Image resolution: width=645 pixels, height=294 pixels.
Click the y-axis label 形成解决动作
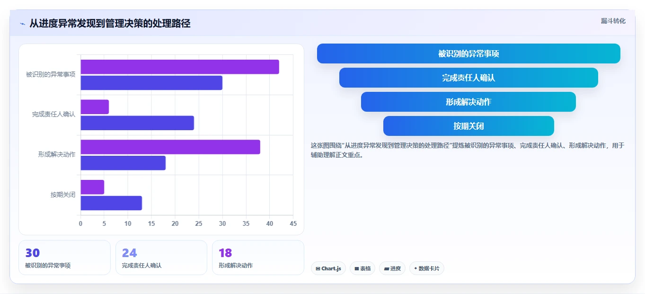(x=57, y=154)
